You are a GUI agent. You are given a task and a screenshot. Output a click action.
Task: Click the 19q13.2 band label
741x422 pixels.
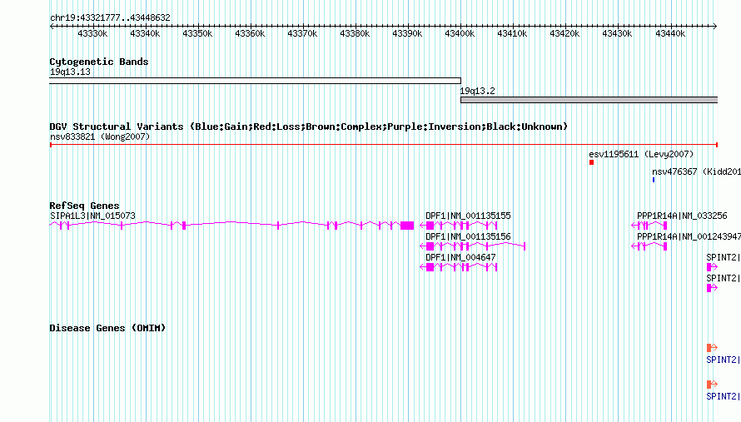click(477, 92)
